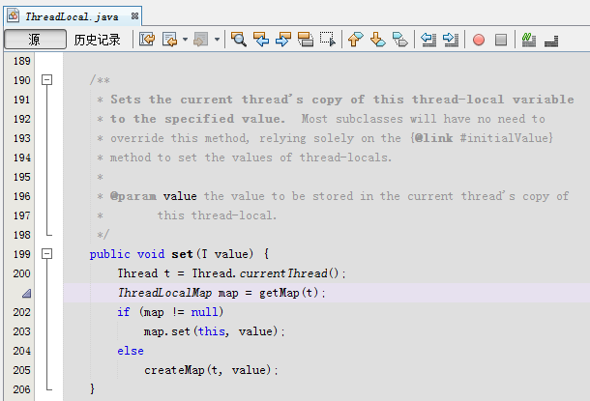Click line number 200 in gutter
The image size is (590, 401).
click(x=22, y=273)
